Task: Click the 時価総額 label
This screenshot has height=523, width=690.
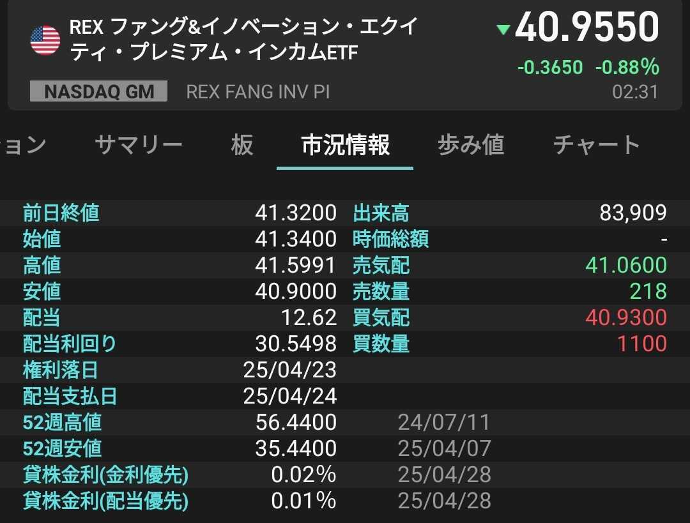Action: click(x=391, y=239)
